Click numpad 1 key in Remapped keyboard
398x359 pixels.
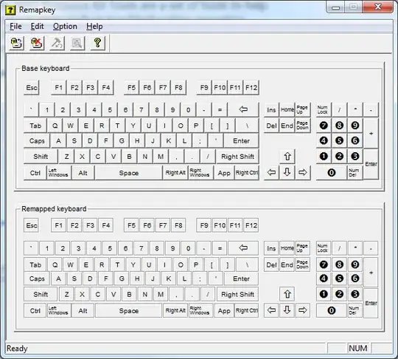(324, 294)
